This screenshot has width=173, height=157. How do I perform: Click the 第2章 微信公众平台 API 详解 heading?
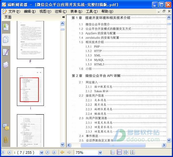(x=96, y=76)
